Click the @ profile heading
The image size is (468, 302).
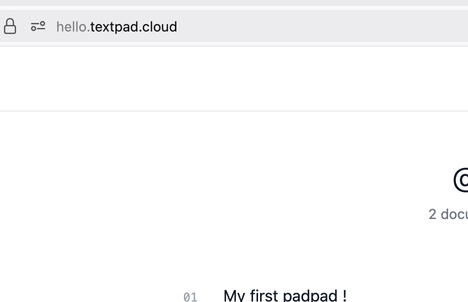(x=461, y=180)
